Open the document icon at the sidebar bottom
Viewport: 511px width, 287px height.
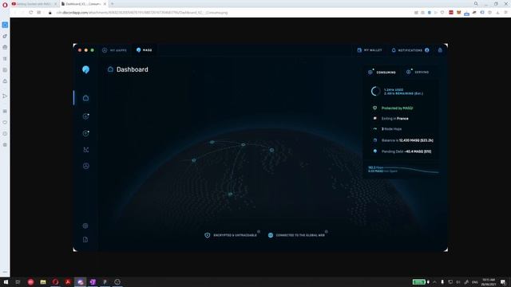point(85,239)
